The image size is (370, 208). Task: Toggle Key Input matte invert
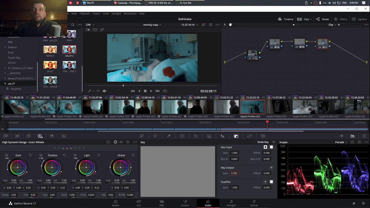click(x=265, y=147)
